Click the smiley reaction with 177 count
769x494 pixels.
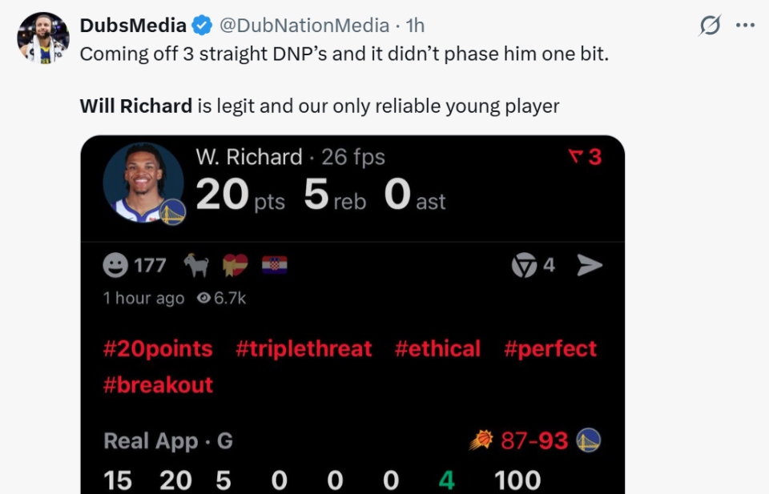coord(116,266)
